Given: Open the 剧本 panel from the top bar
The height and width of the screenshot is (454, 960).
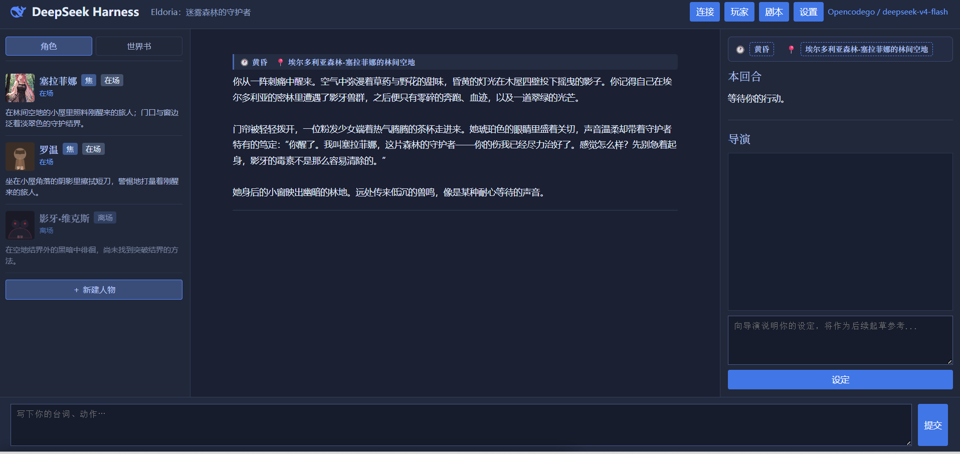Looking at the screenshot, I should click(774, 12).
